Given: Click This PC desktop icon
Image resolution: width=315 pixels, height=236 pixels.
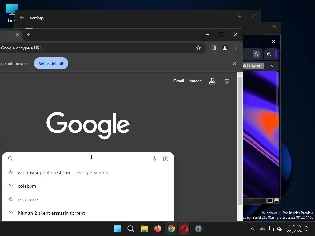Looking at the screenshot, I should [x=10, y=12].
